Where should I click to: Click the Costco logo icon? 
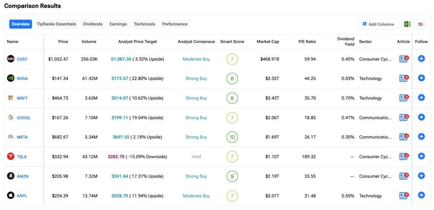tap(10, 59)
